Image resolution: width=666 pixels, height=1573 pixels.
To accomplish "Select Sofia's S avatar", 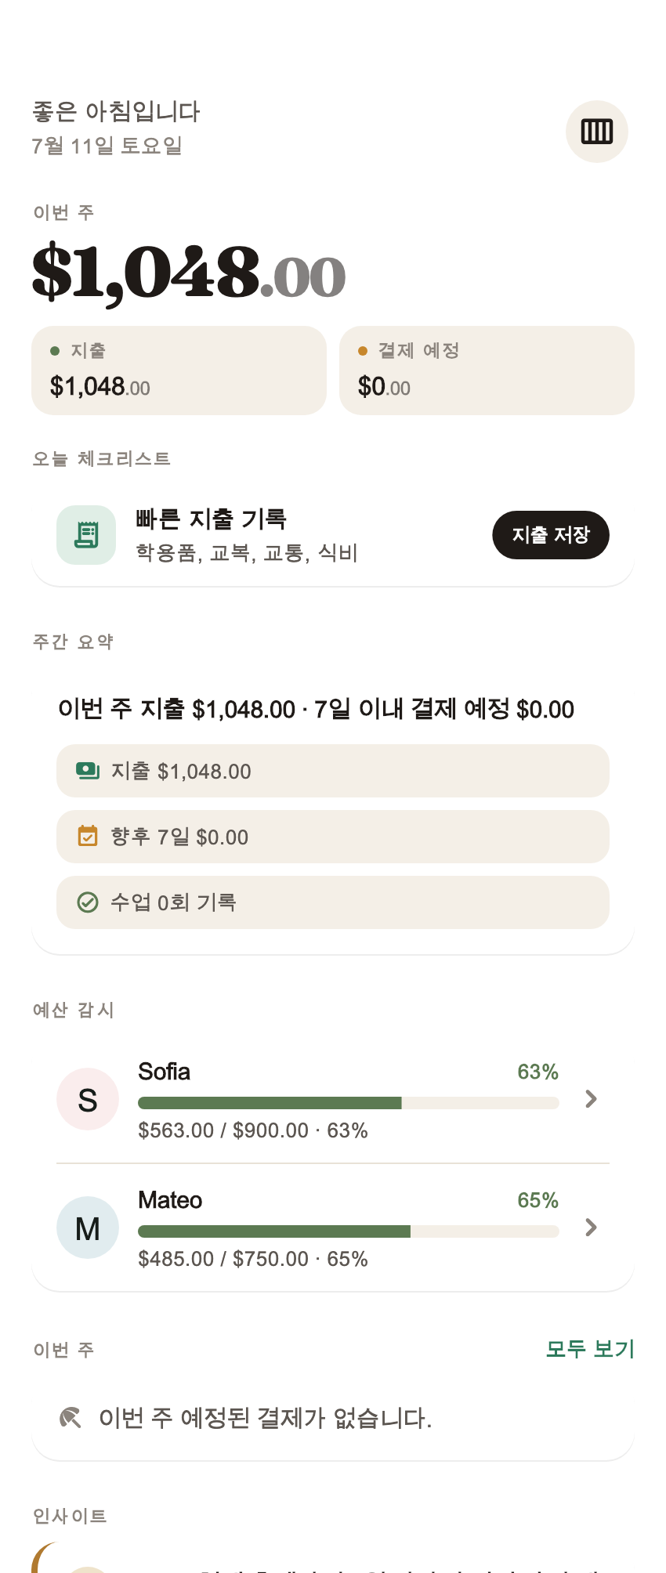I will coord(88,1099).
